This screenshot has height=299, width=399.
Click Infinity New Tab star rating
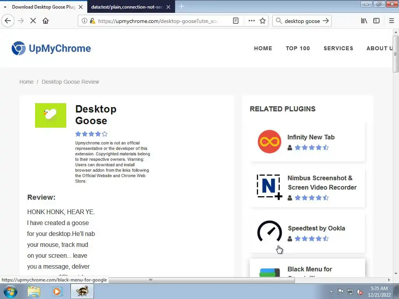(312, 148)
